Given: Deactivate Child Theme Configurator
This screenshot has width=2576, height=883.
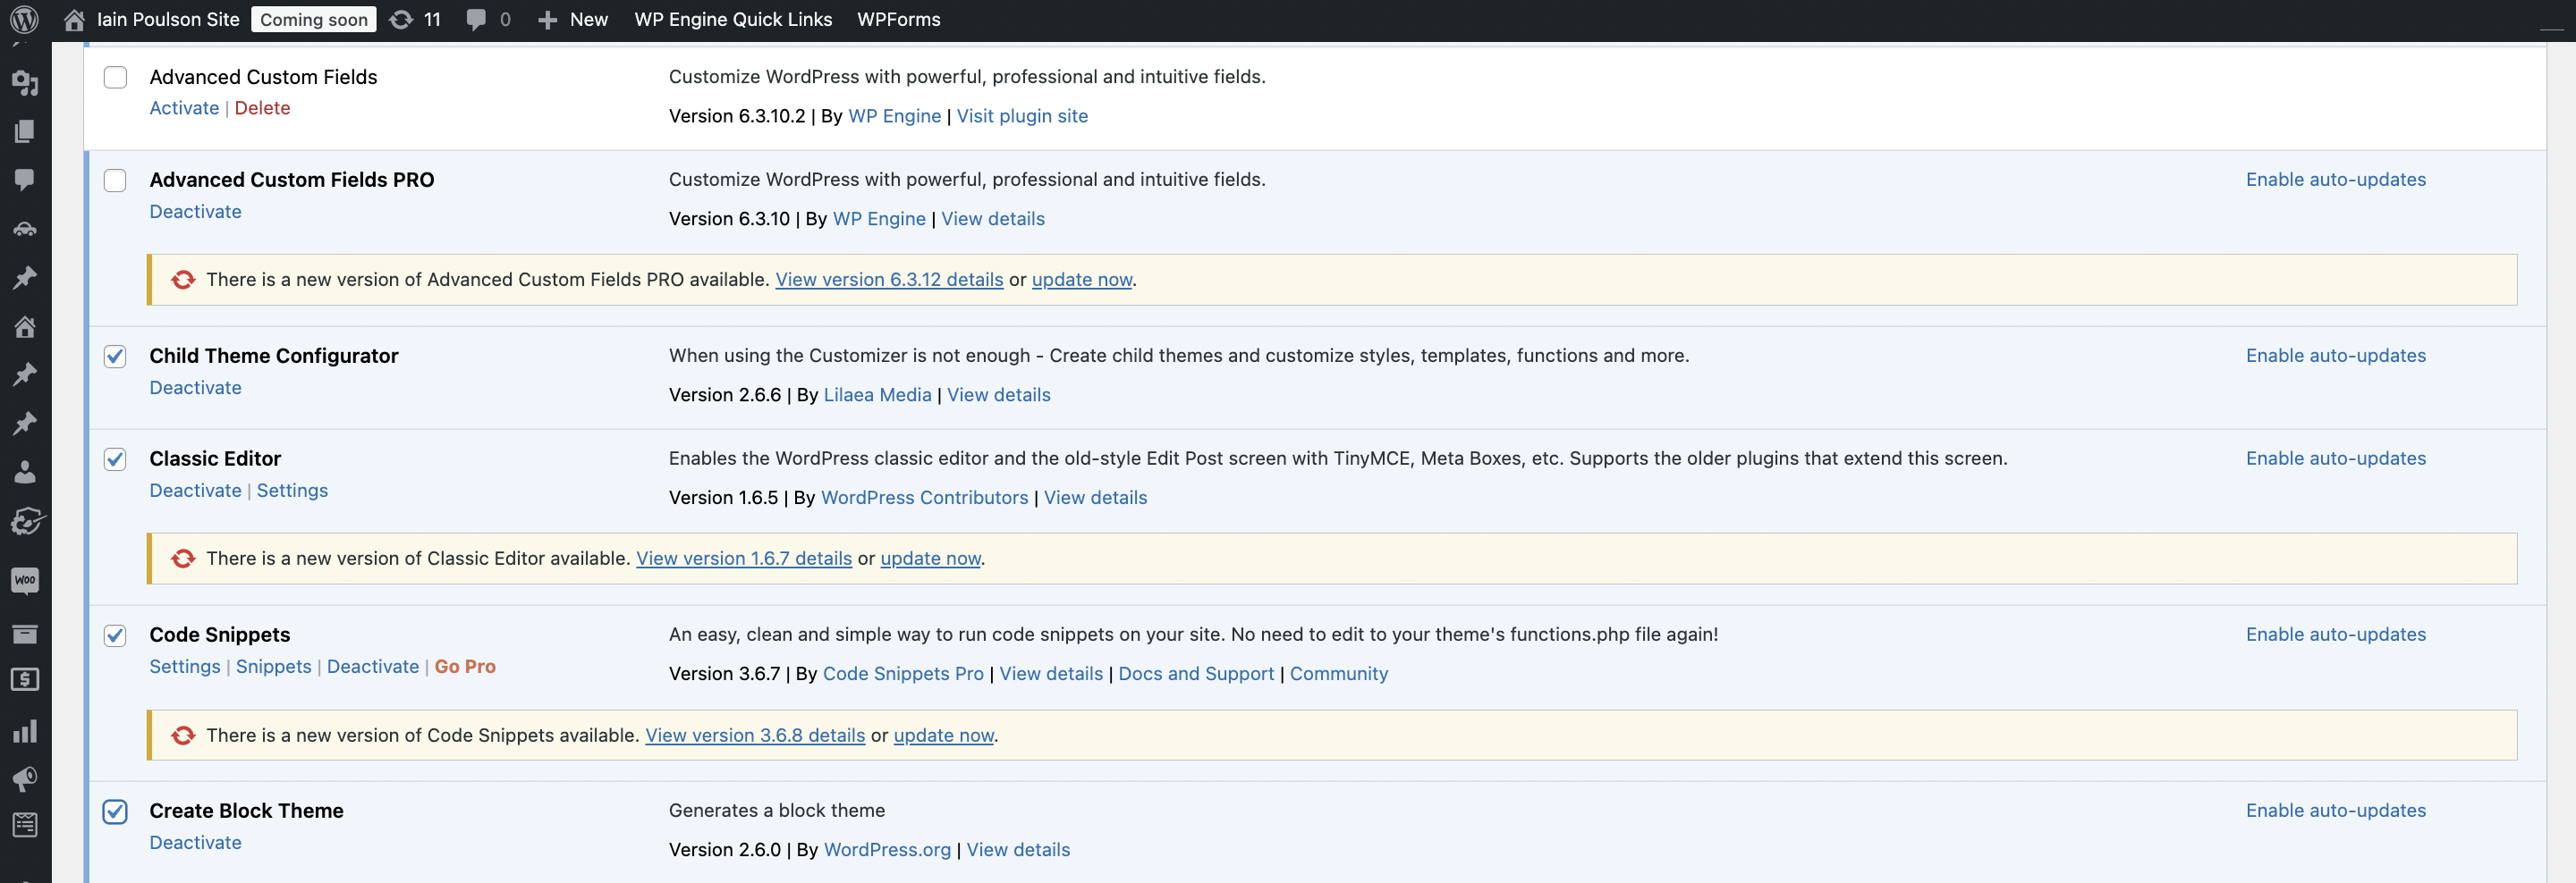Looking at the screenshot, I should (x=195, y=388).
